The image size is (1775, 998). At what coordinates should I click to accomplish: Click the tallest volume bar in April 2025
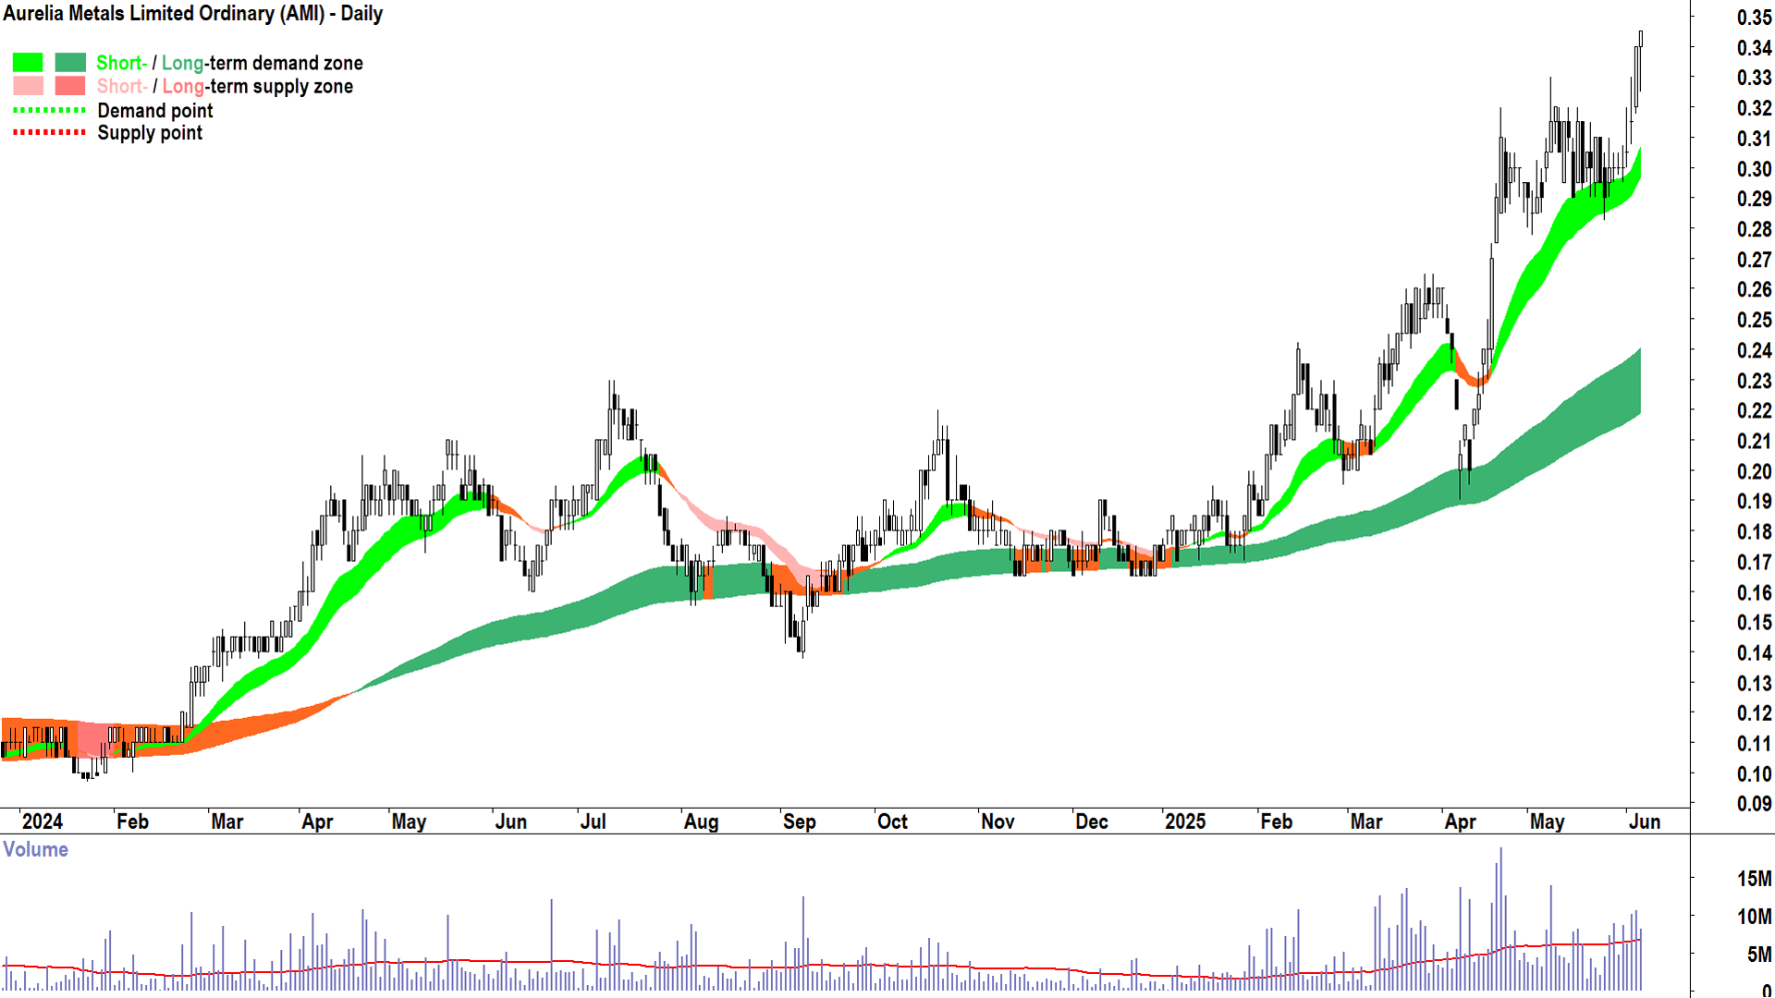point(1500,919)
